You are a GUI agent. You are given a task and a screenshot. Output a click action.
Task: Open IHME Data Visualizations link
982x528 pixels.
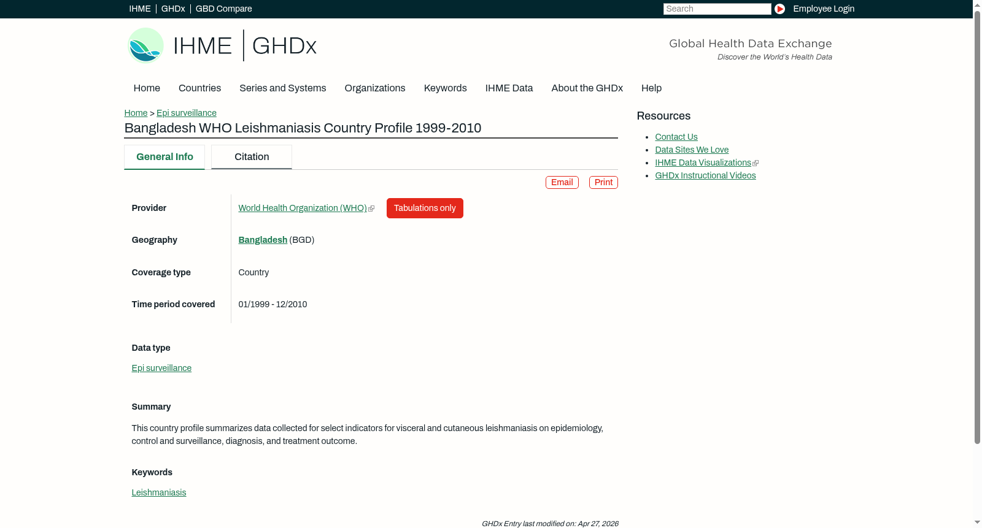703,163
